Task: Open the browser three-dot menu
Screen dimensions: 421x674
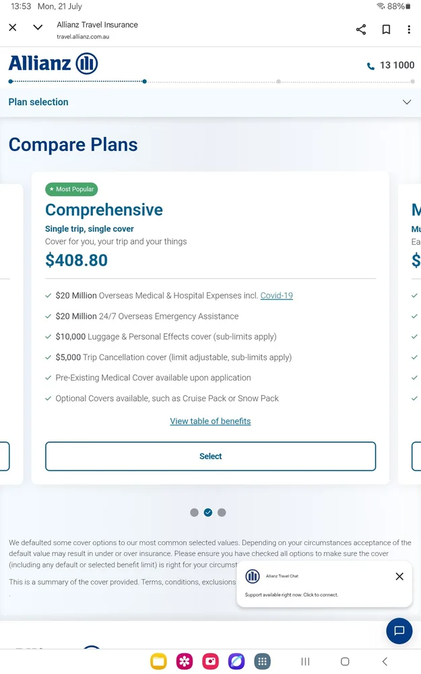Action: click(x=409, y=30)
